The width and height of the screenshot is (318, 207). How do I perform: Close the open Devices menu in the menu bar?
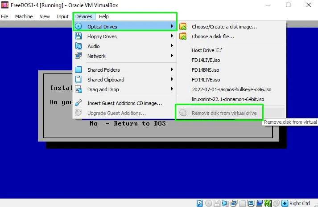[x=84, y=16]
